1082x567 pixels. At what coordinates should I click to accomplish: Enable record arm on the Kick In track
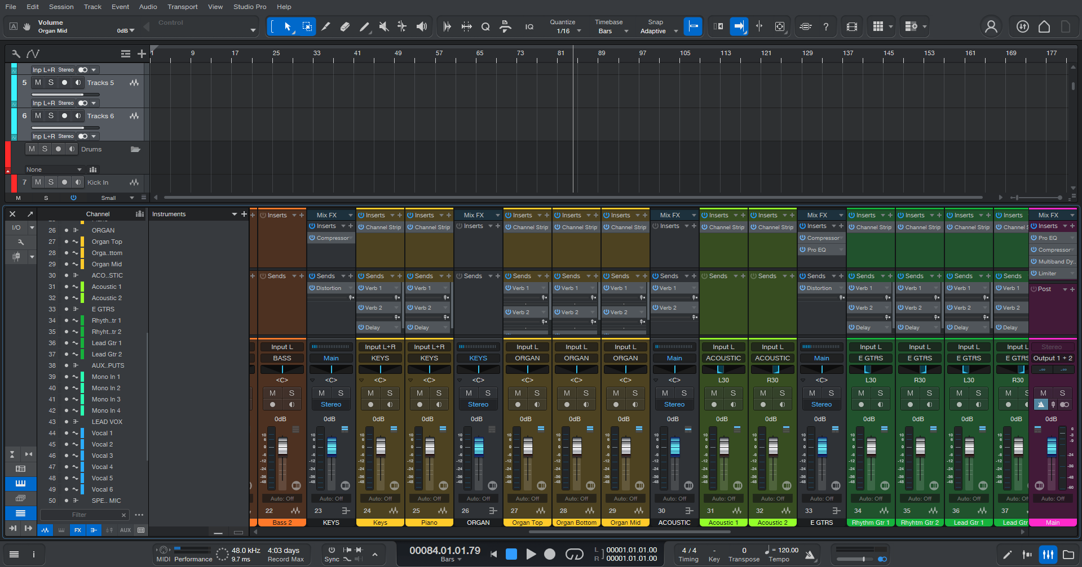tap(64, 182)
